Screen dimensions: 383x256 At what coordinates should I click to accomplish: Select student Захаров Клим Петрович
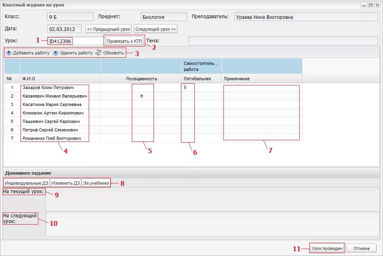(x=48, y=87)
